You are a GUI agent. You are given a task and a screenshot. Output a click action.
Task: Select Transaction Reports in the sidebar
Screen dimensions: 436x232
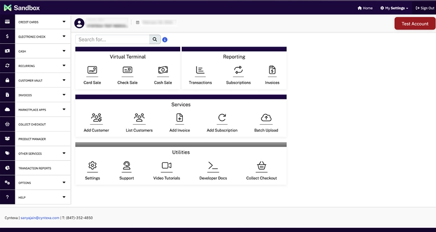coord(43,168)
